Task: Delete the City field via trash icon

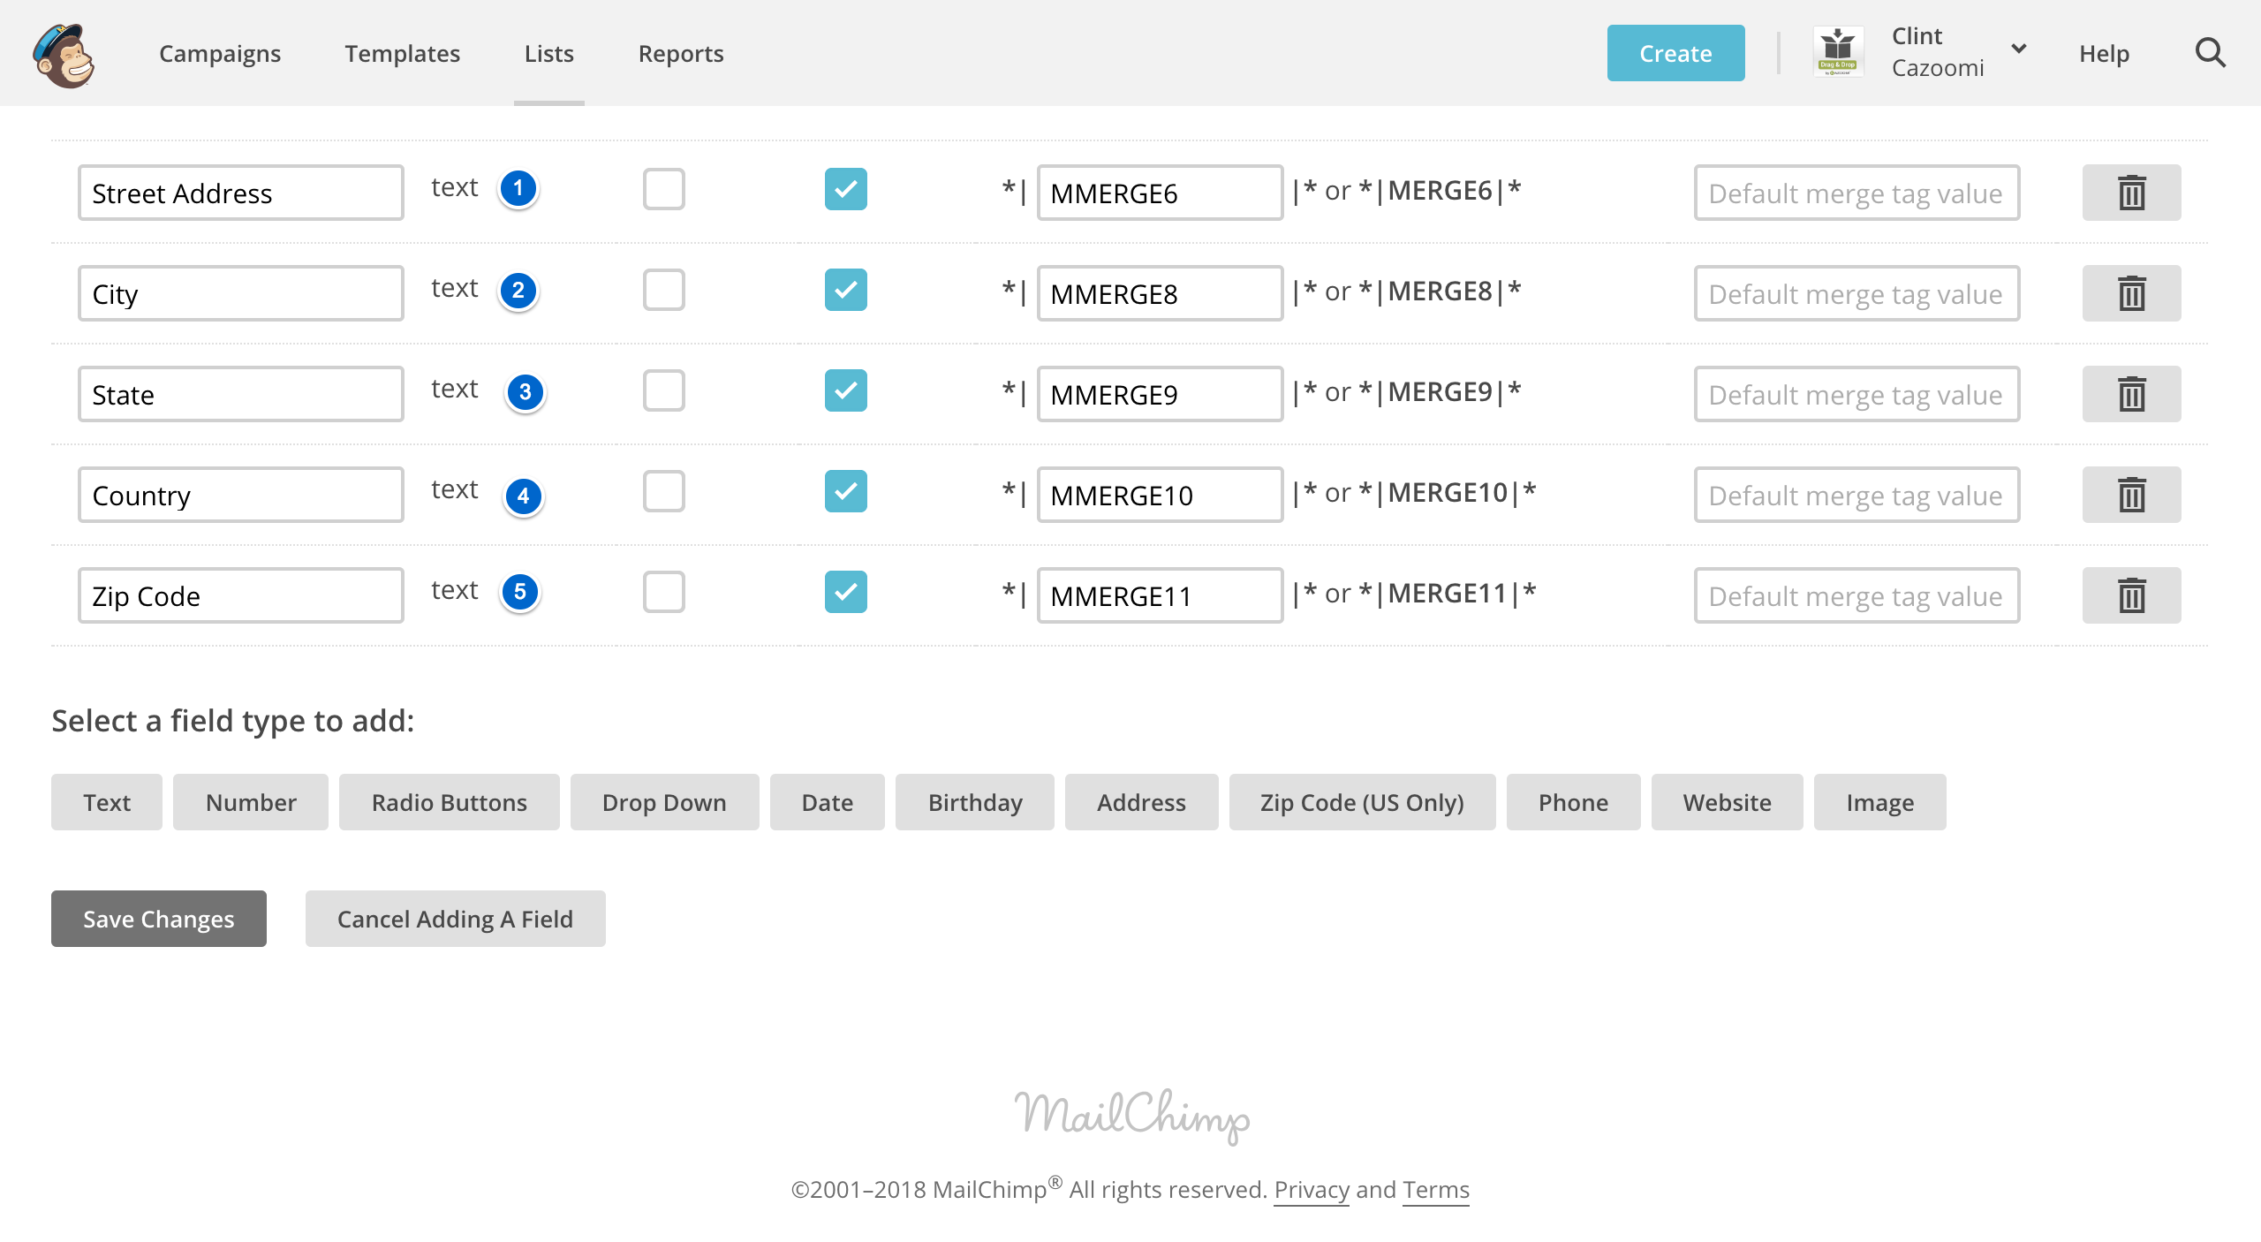Action: 2131,293
